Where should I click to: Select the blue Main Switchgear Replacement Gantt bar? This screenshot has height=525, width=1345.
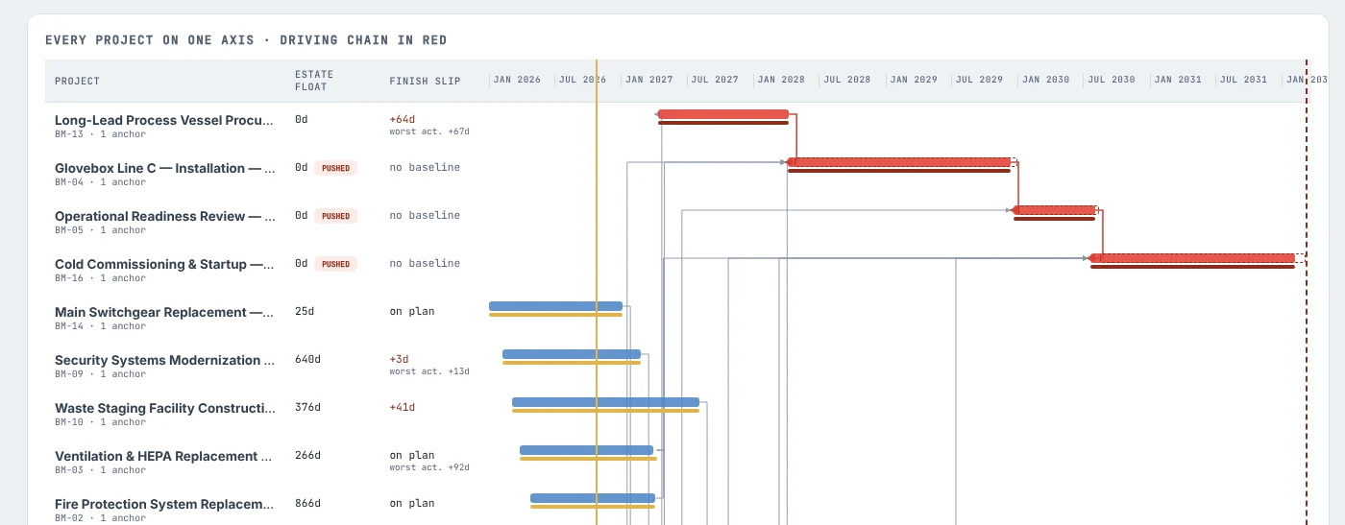[555, 306]
